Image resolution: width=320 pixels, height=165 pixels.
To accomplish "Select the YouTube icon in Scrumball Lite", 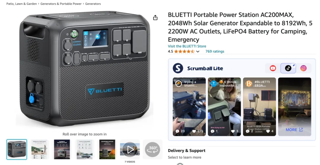I will click(273, 68).
